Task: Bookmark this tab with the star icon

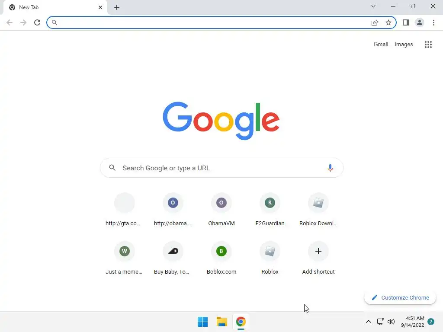Action: tap(388, 22)
